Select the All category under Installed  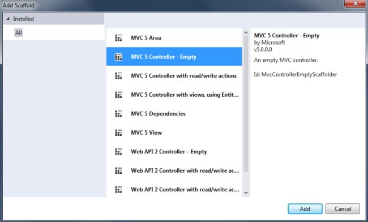click(x=19, y=33)
